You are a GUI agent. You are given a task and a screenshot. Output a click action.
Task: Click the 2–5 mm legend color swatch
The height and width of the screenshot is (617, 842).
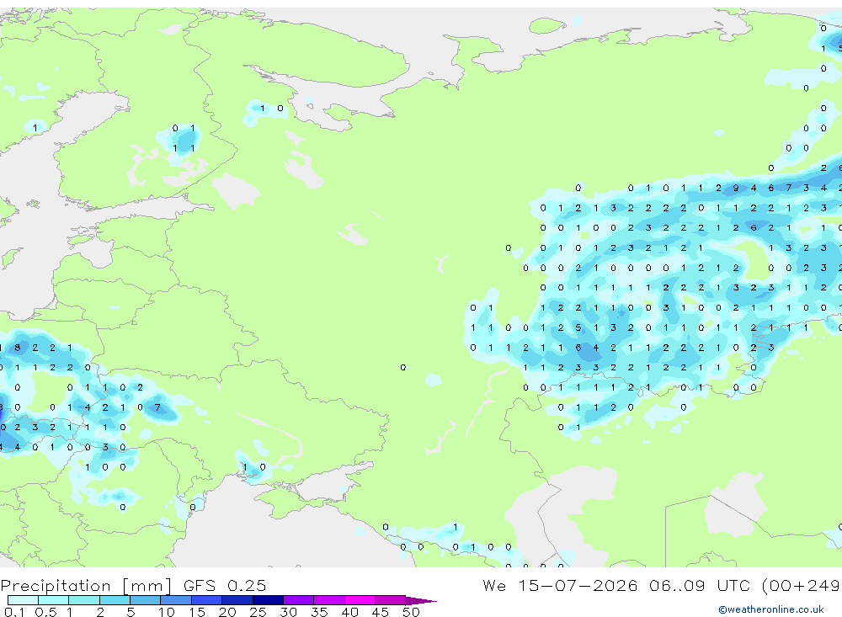[115, 600]
